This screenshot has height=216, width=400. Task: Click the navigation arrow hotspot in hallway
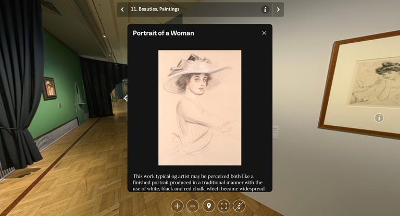(126, 98)
